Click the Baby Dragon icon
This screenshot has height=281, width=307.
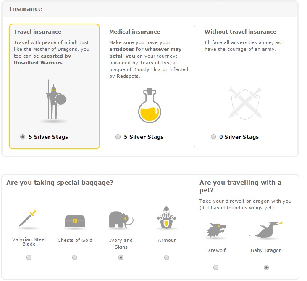tap(266, 230)
